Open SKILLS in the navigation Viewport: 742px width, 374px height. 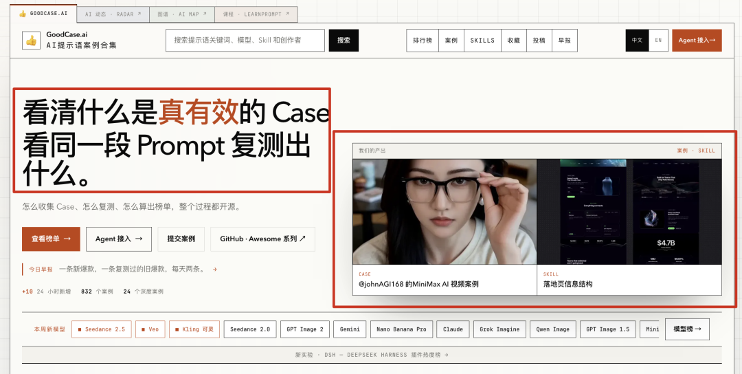pyautogui.click(x=482, y=41)
